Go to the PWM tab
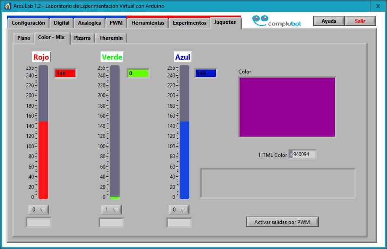This screenshot has width=387, height=249. (x=116, y=23)
